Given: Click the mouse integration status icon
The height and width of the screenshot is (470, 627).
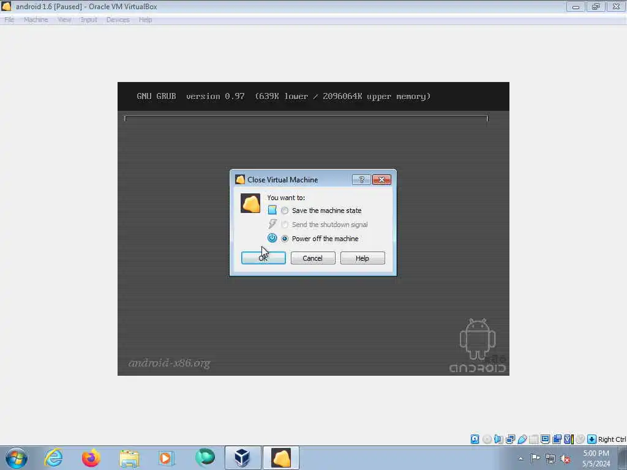Looking at the screenshot, I should point(580,439).
